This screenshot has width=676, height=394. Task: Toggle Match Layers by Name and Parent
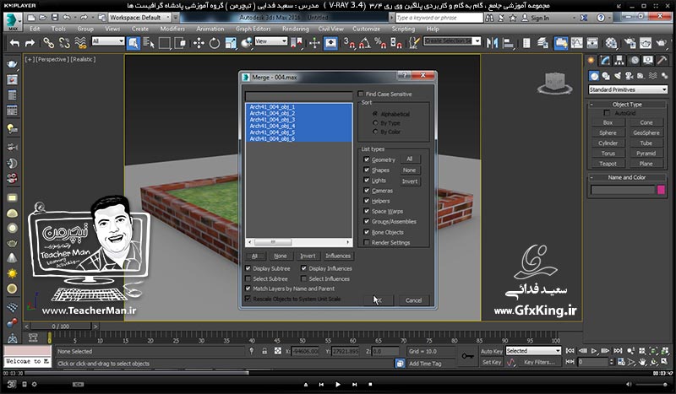[x=248, y=288]
